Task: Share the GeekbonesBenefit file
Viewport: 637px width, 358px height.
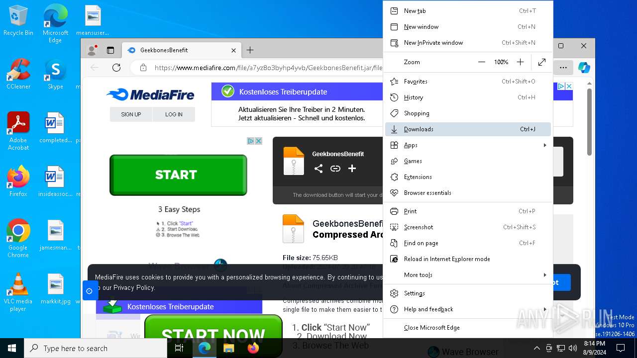Action: tap(318, 169)
